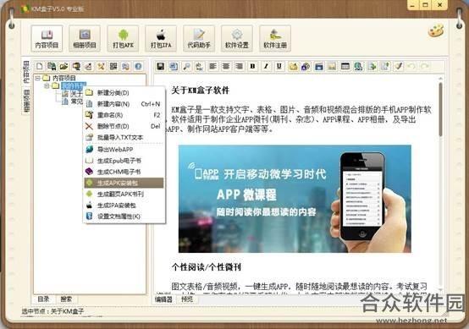Click the insert table icon
The width and height of the screenshot is (469, 329).
click(345, 66)
